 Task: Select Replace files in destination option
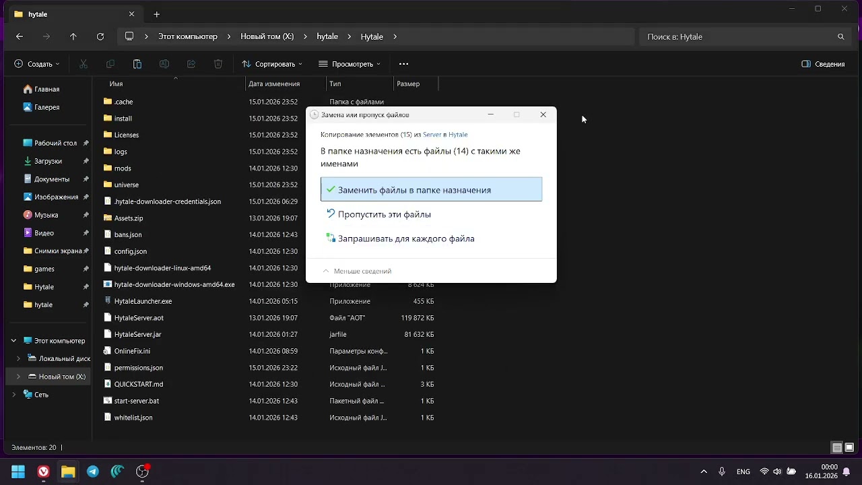click(431, 190)
